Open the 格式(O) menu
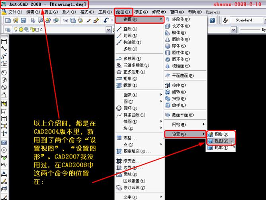This screenshot has width=266, height=200. 87,12
